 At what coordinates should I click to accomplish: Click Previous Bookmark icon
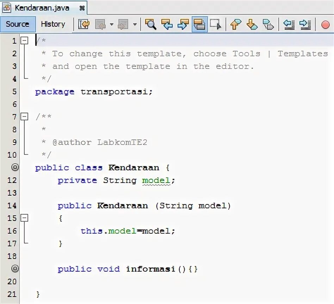coord(236,24)
